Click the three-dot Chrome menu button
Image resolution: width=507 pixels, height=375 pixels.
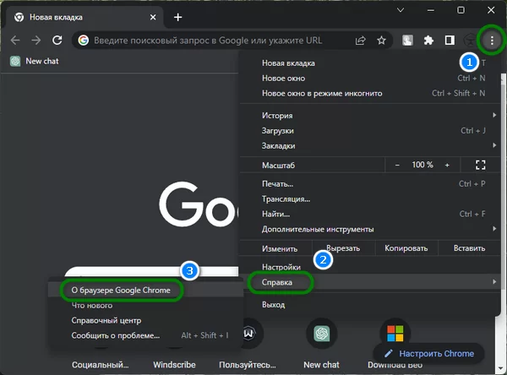(x=491, y=40)
